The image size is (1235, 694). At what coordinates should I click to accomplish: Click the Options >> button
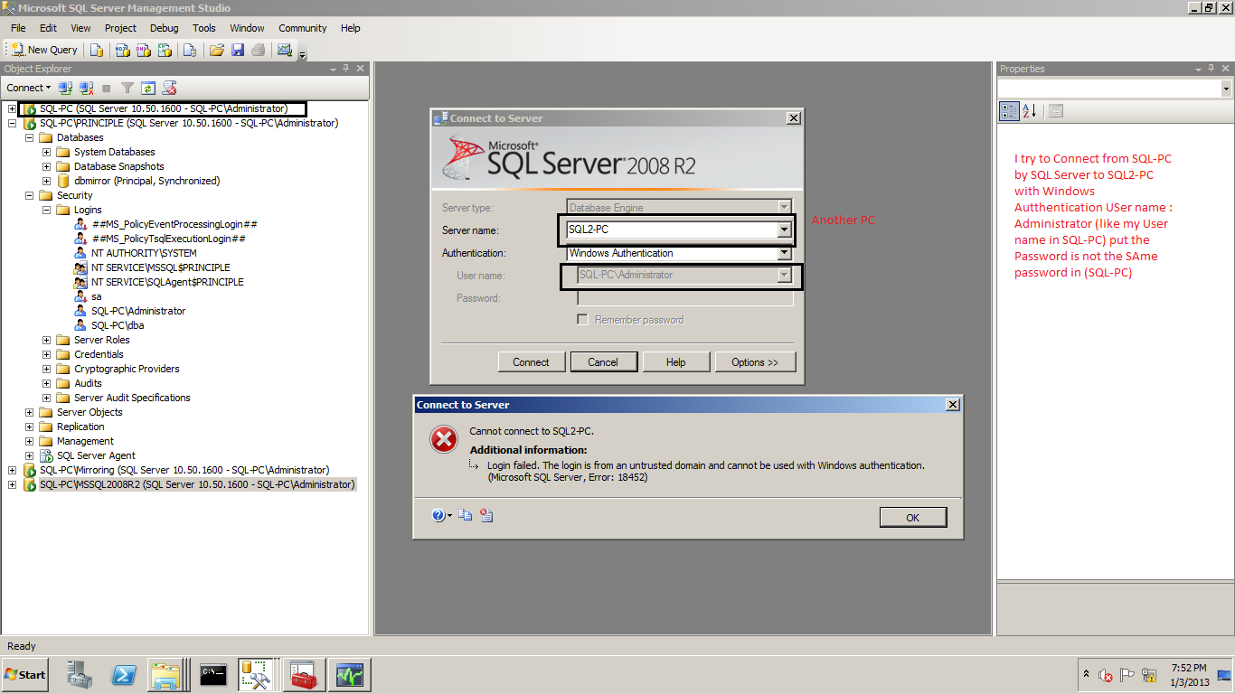(755, 361)
